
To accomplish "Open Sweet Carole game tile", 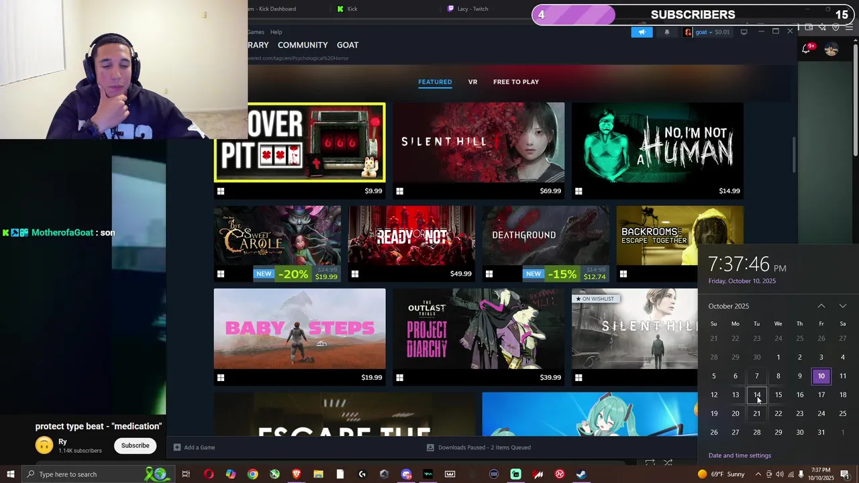I will coord(277,244).
